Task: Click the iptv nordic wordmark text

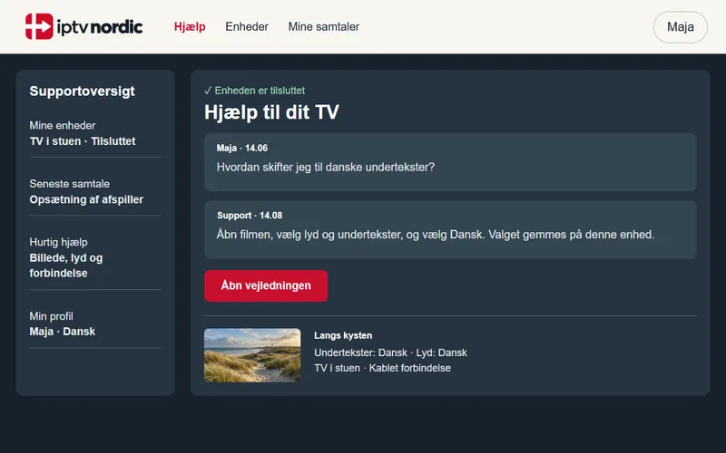Action: (x=100, y=27)
